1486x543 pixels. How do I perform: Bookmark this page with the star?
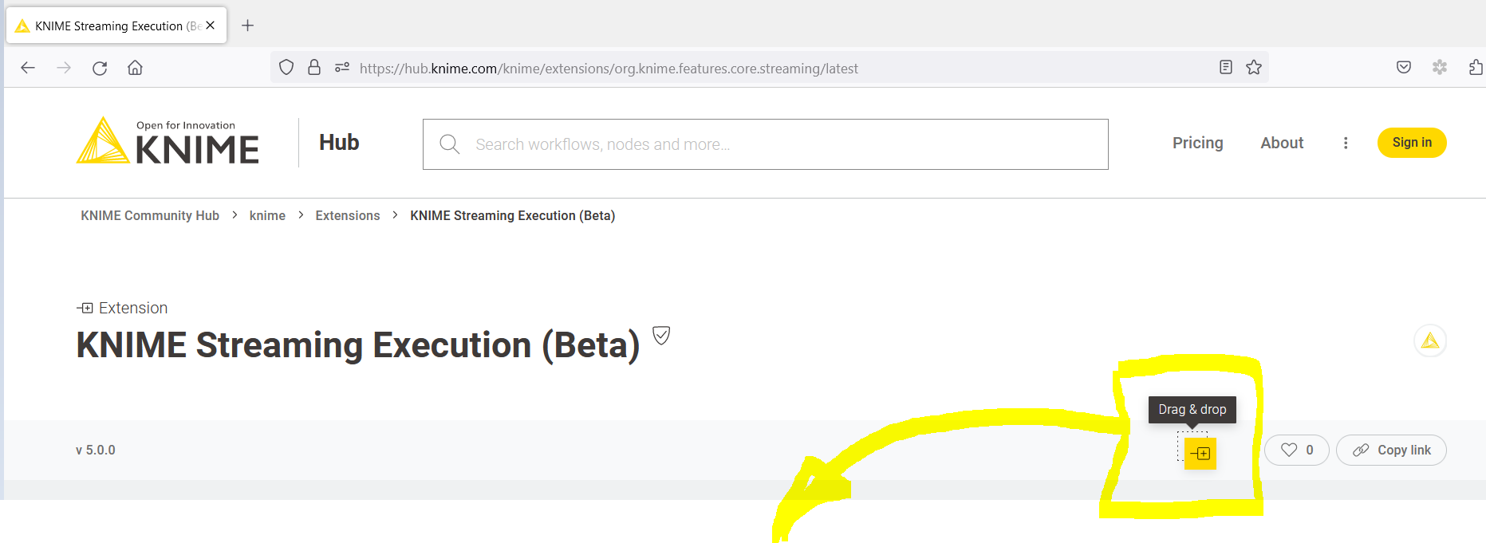[1254, 68]
